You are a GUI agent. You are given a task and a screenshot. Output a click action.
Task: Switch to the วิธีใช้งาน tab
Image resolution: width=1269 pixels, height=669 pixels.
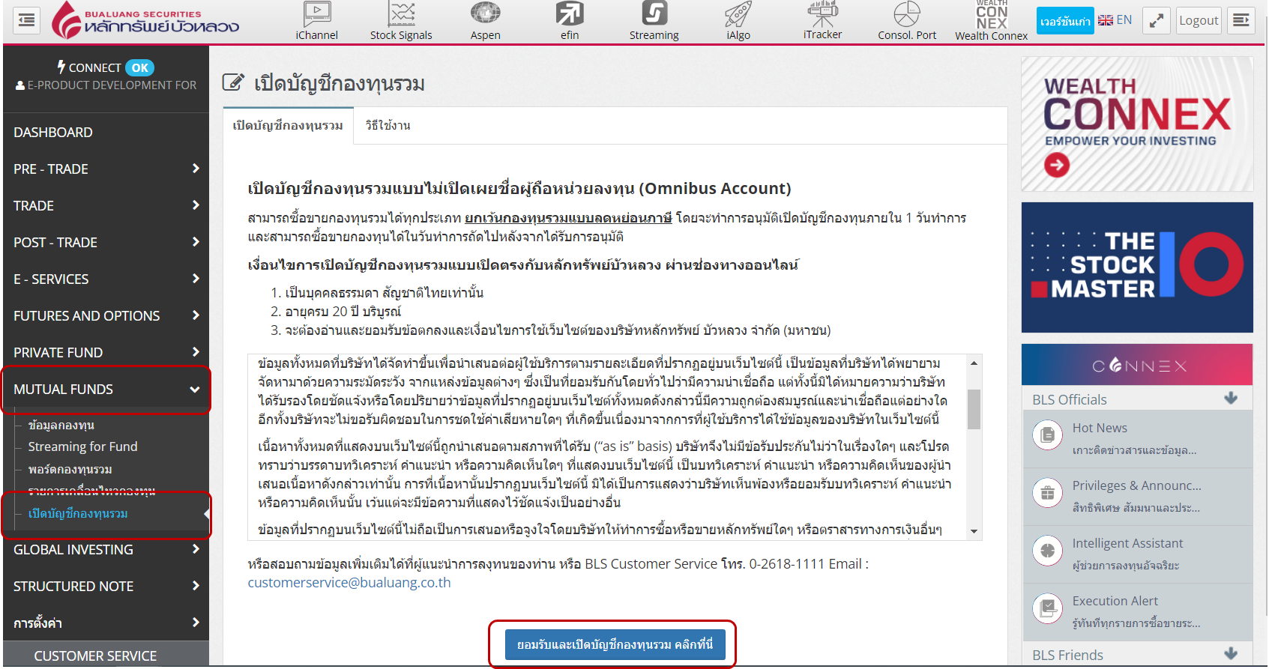tap(388, 126)
